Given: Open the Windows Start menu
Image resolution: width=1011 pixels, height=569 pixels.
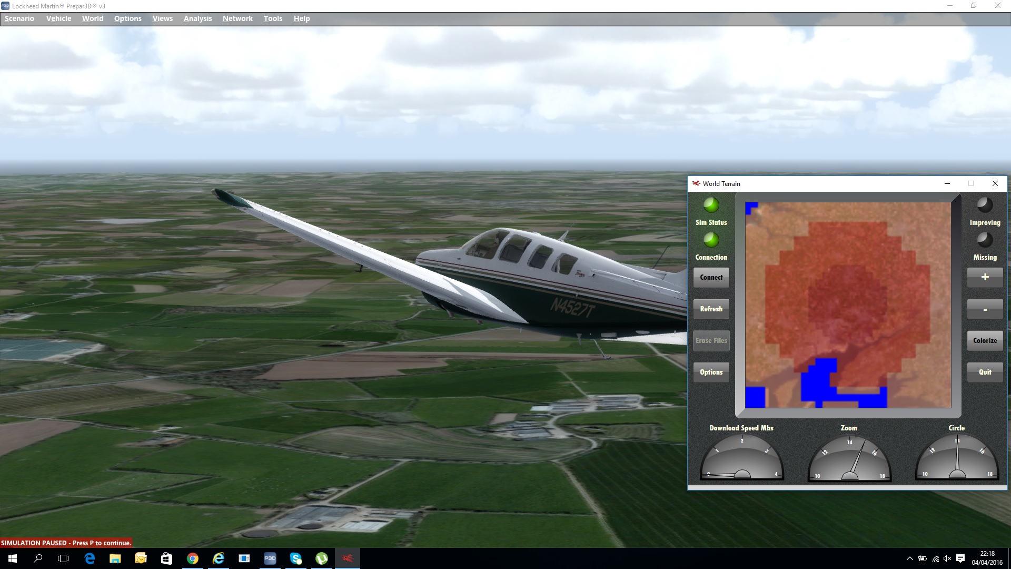Looking at the screenshot, I should pos(13,558).
